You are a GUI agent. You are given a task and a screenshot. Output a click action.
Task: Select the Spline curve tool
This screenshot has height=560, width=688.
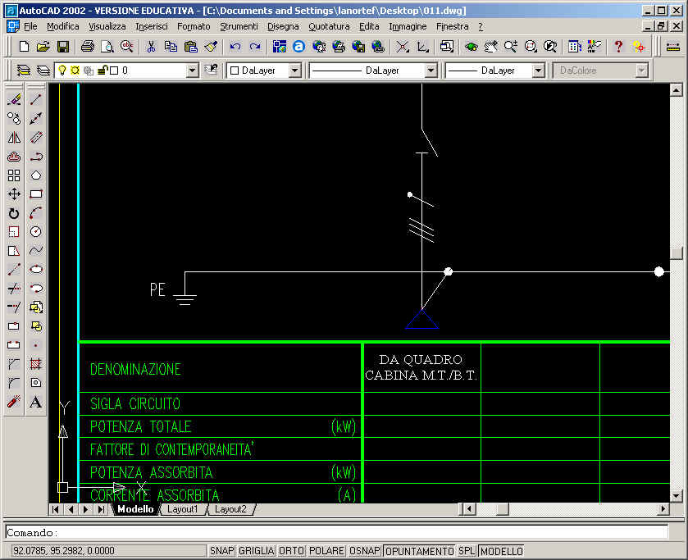click(36, 251)
